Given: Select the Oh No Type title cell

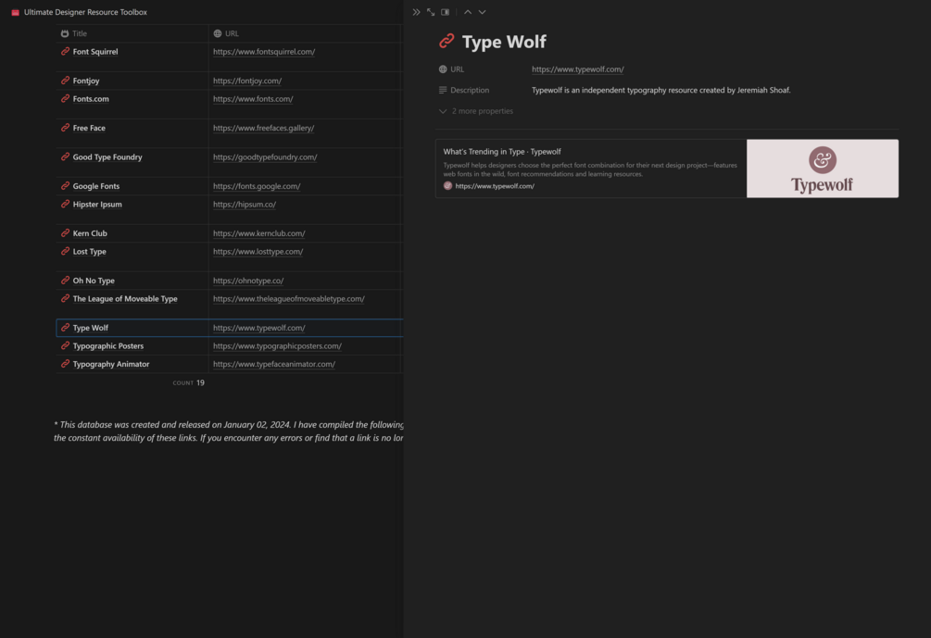Looking at the screenshot, I should (x=132, y=281).
